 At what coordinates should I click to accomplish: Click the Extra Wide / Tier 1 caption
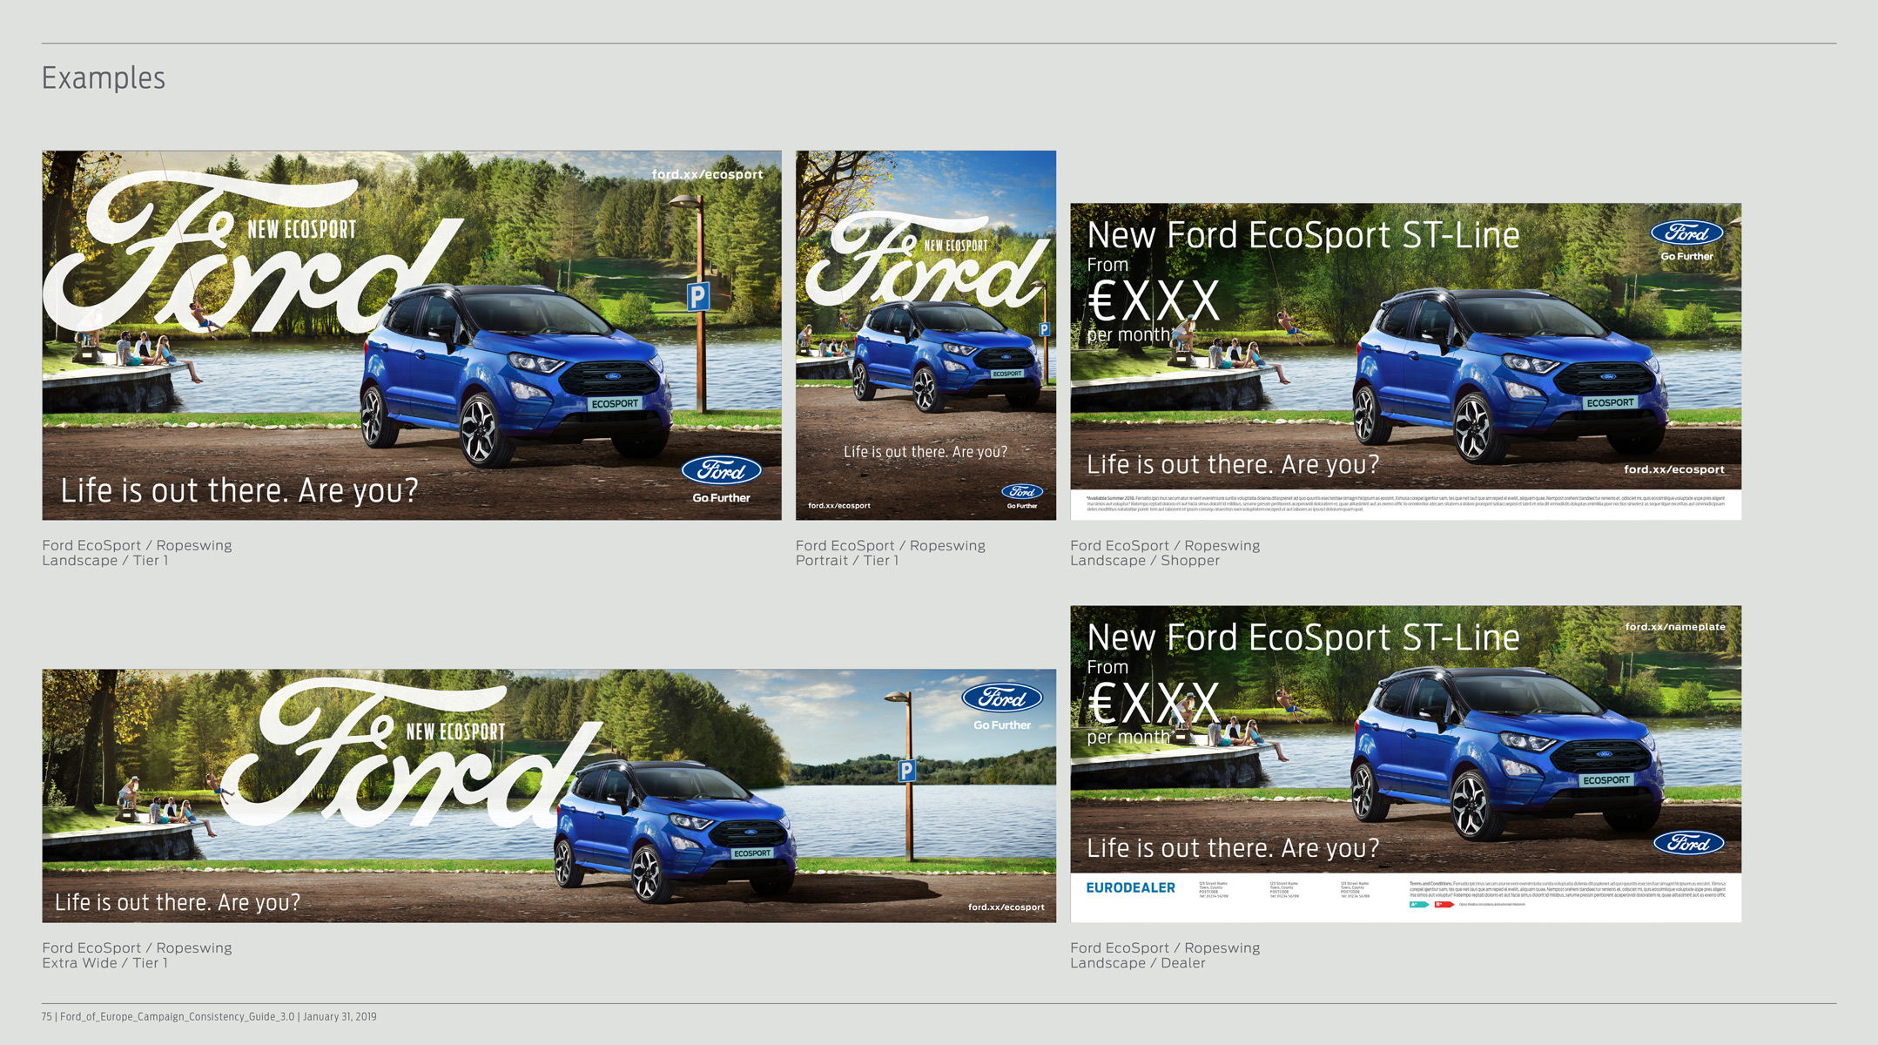104,963
